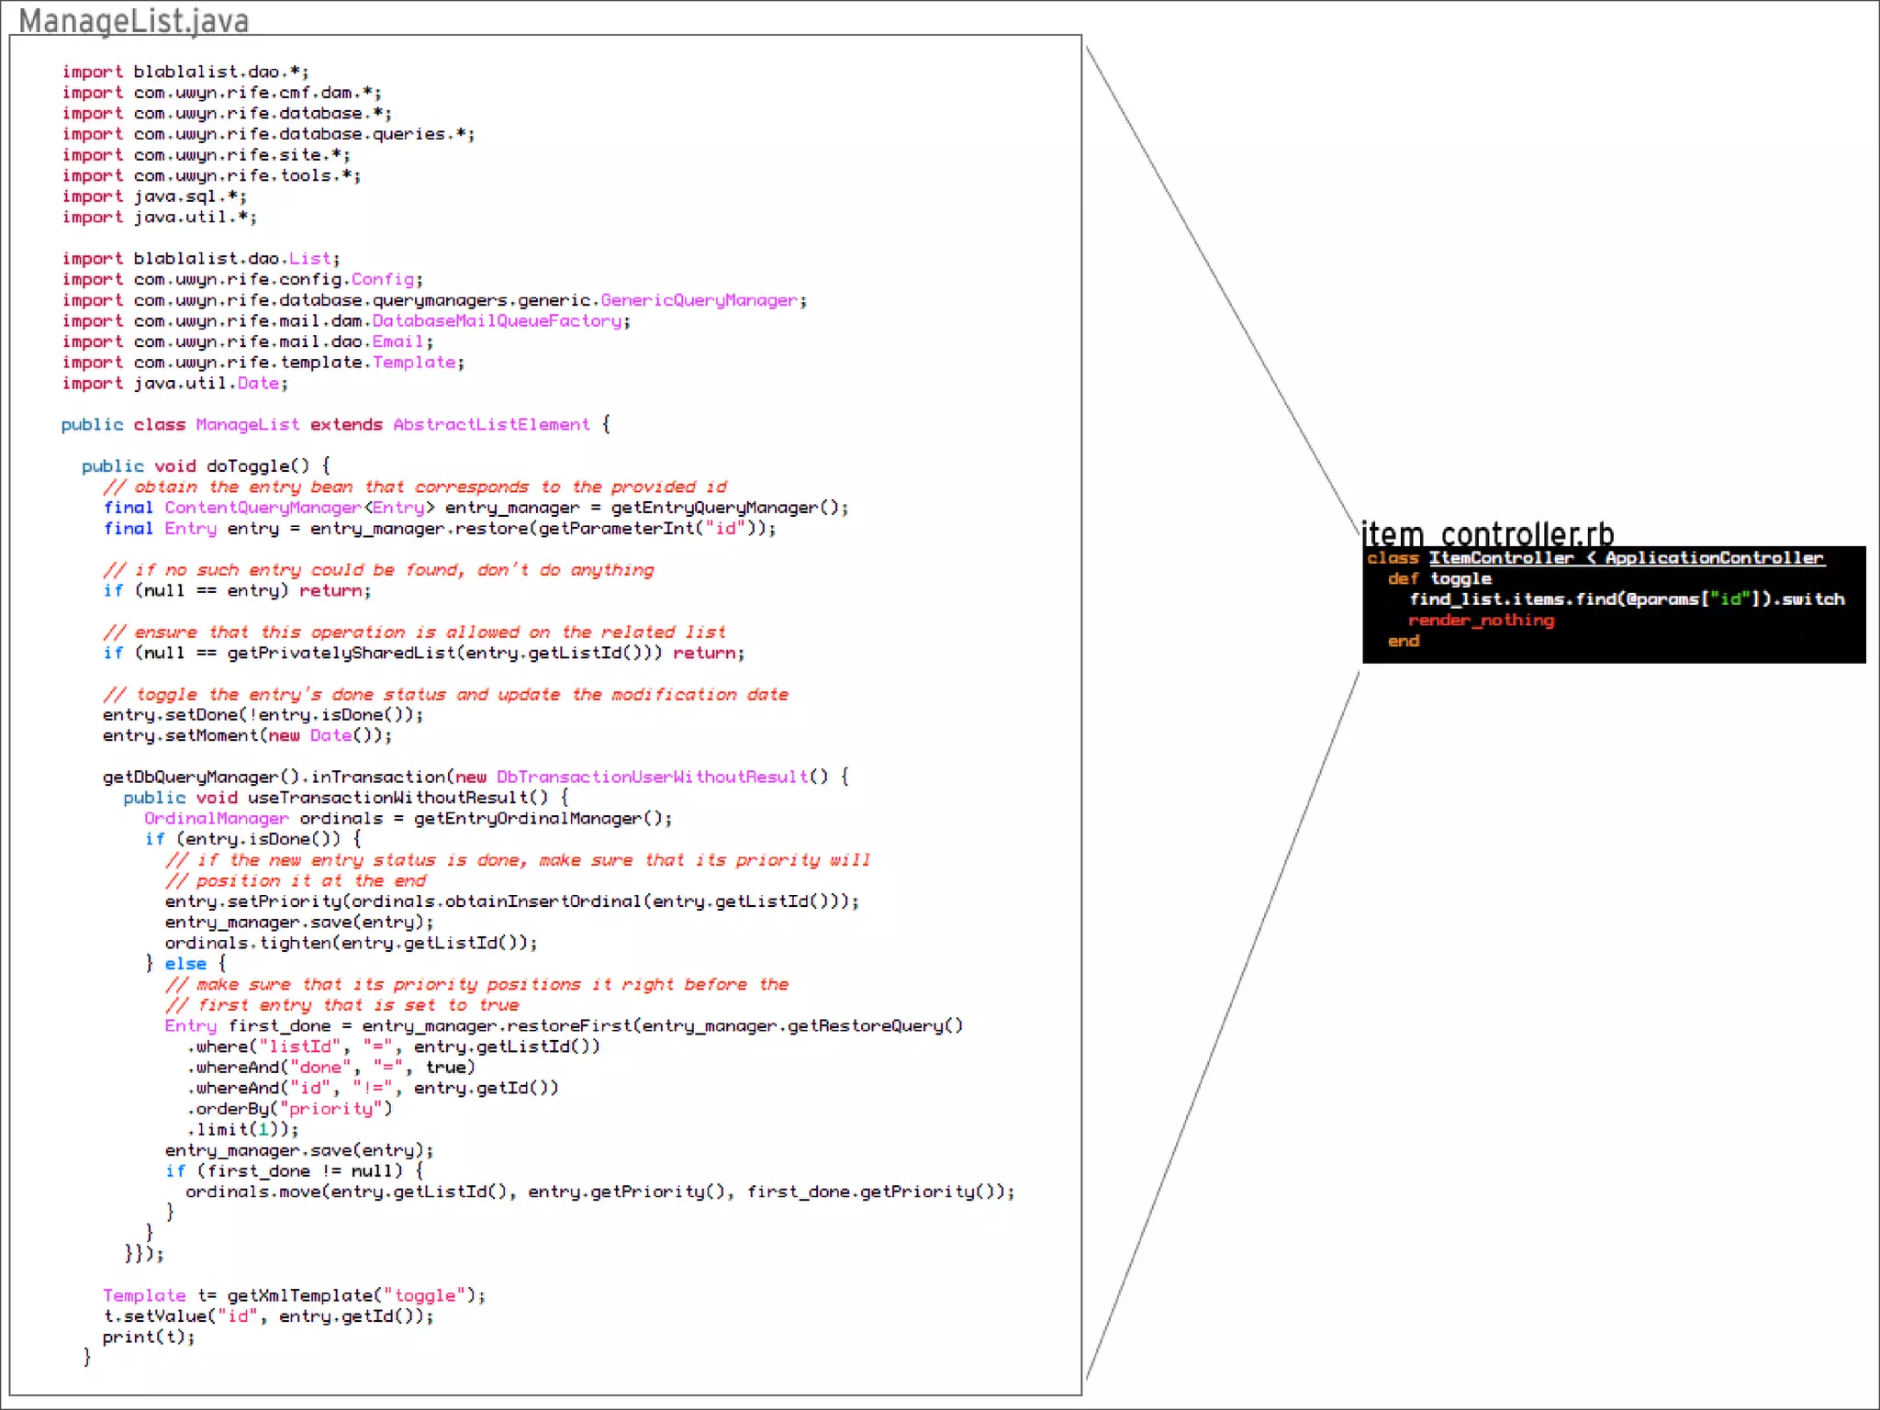Viewport: 1880px width, 1410px height.
Task: Click the DatabaseMailQueueFactory import line
Action: point(346,321)
